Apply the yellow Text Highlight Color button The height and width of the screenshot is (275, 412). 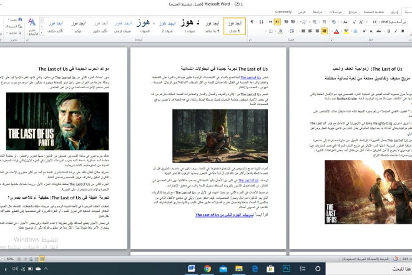point(346,31)
